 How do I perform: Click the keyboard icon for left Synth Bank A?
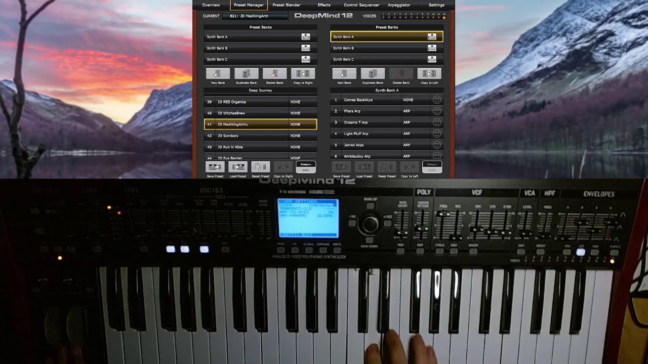306,37
